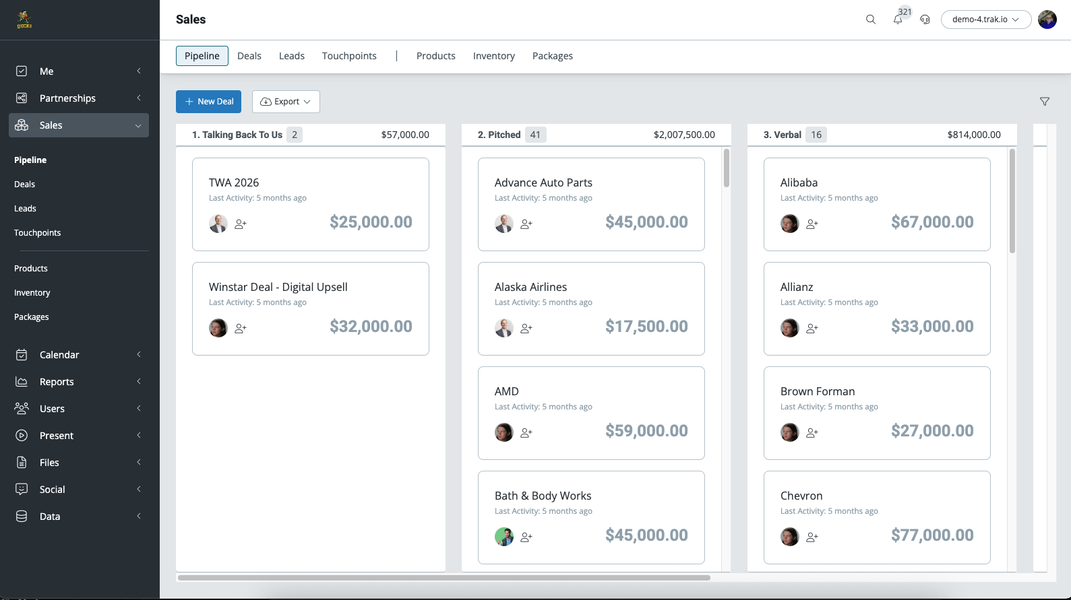Click the Present play icon
Image resolution: width=1071 pixels, height=600 pixels.
coord(22,436)
